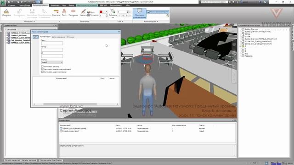
Task: Select TRAPELO_ARCH_CORE in selection tree
Action: (20, 43)
